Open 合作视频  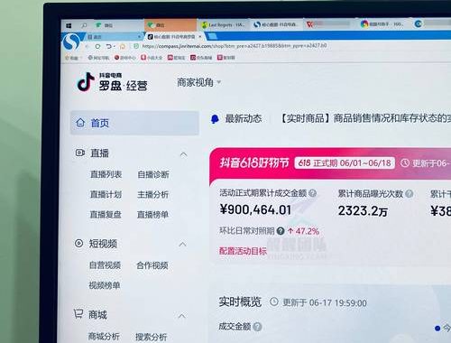click(x=152, y=265)
